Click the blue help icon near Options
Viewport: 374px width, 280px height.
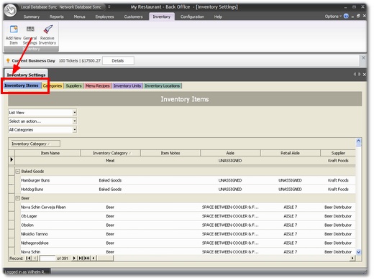click(x=346, y=16)
